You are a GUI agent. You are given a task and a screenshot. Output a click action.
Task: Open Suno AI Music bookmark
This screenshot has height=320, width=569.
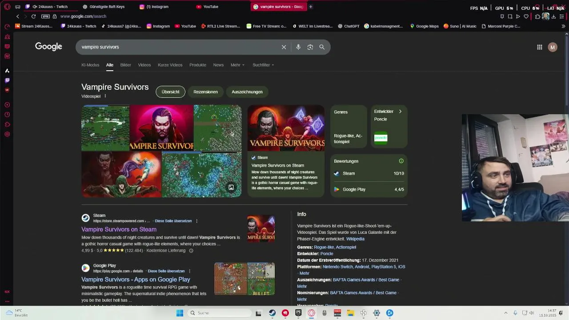click(460, 26)
